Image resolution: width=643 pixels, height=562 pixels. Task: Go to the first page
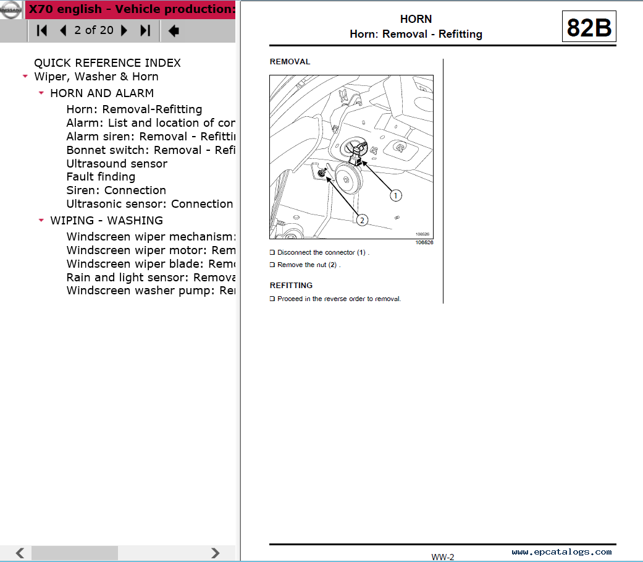click(42, 30)
